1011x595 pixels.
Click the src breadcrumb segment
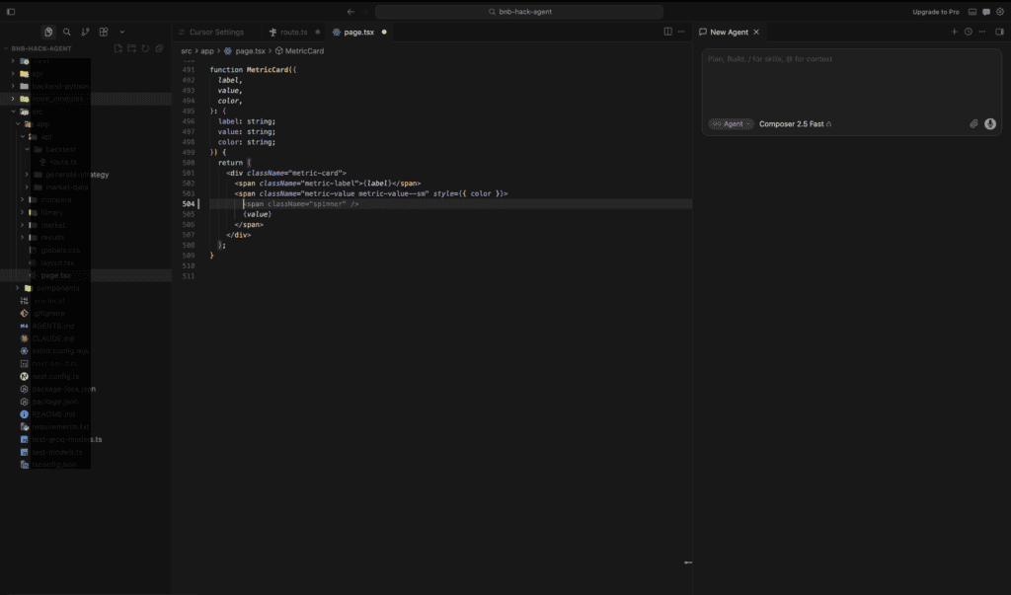(187, 51)
